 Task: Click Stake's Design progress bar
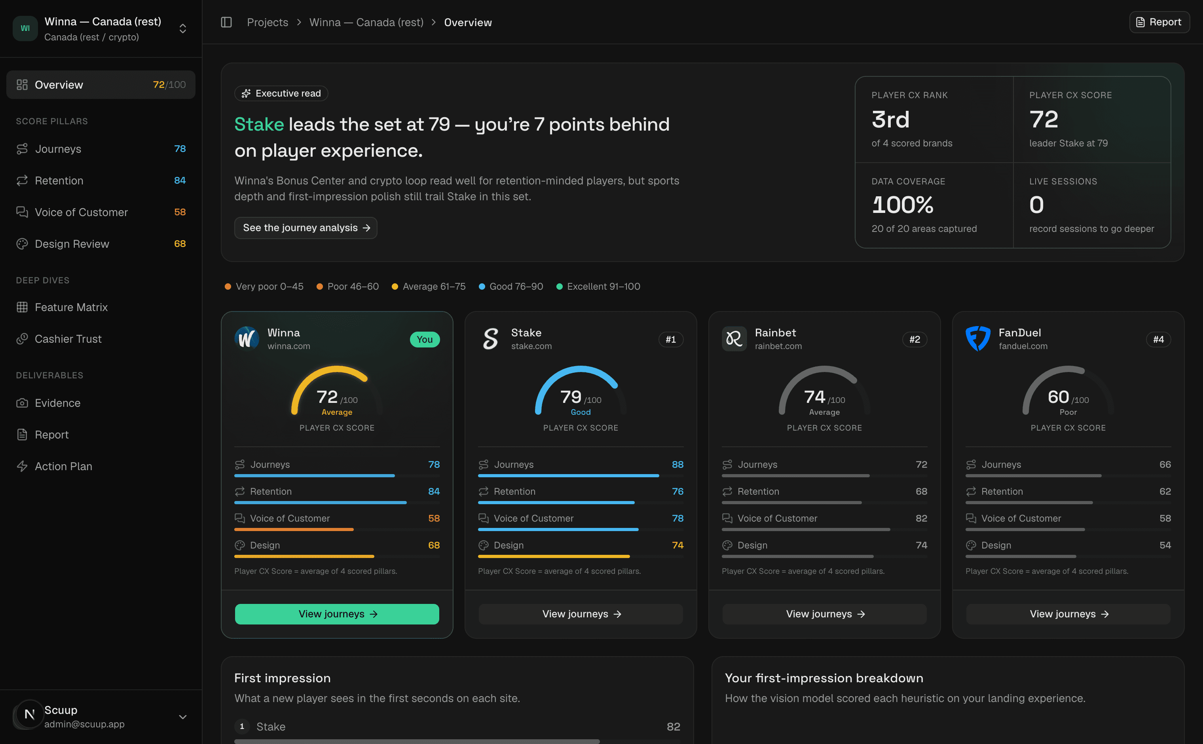tap(581, 556)
